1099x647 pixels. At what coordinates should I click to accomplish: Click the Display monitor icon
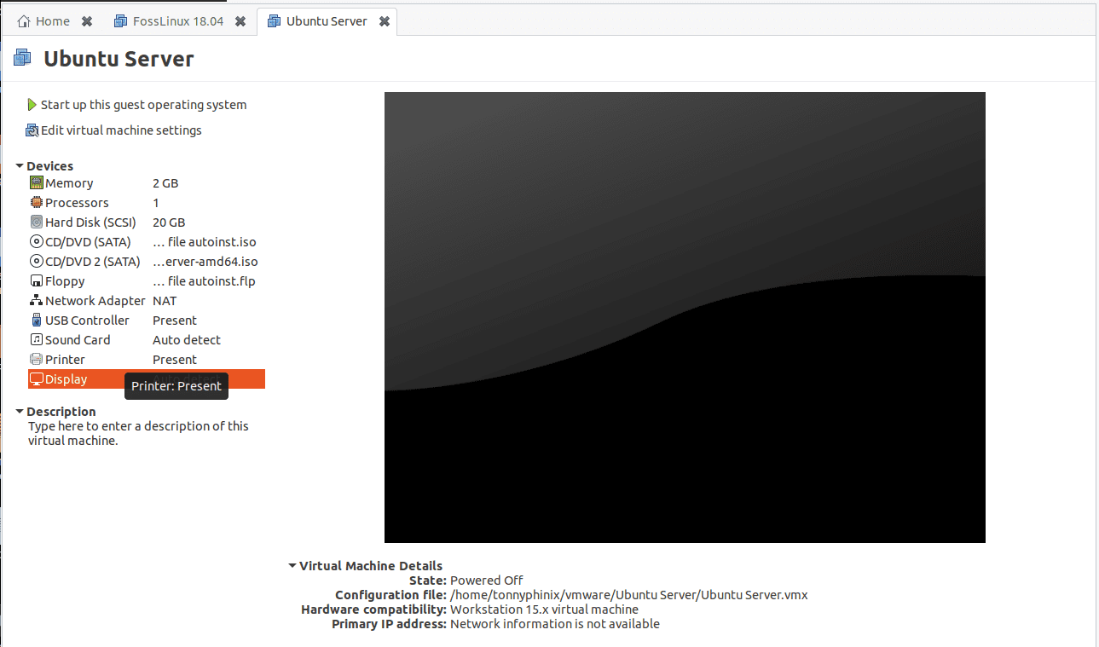[37, 379]
